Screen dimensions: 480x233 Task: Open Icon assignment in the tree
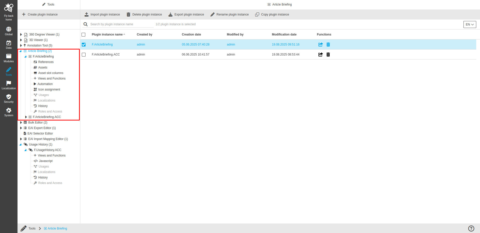[x=49, y=89]
